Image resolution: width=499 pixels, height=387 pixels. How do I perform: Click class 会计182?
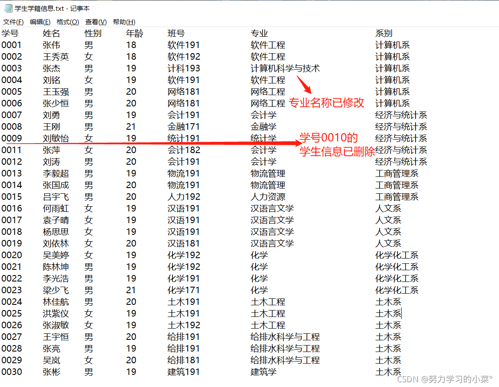(184, 150)
